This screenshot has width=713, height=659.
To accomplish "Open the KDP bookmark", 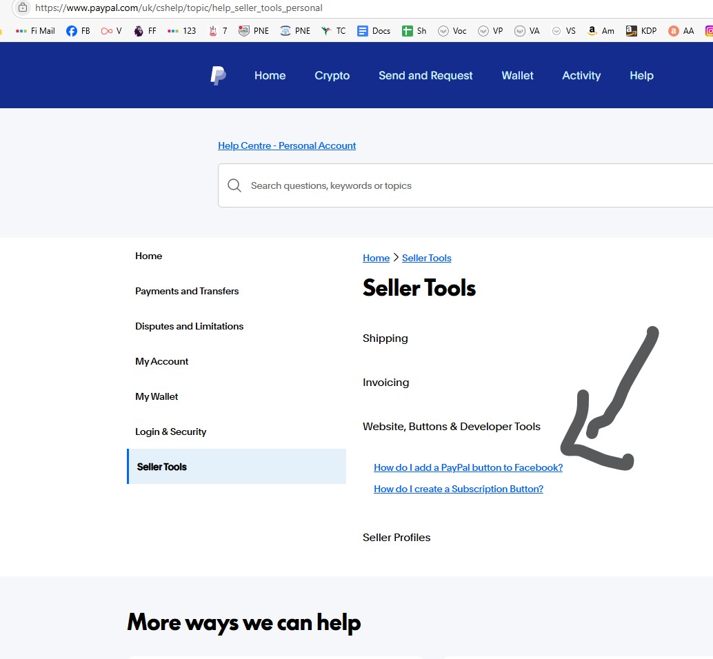I will pyautogui.click(x=641, y=31).
